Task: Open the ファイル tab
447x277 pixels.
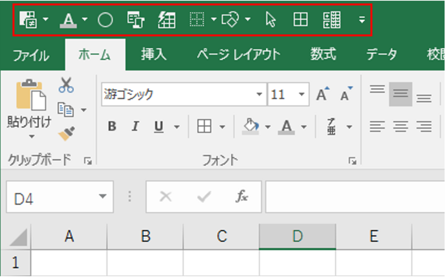Action: click(31, 55)
